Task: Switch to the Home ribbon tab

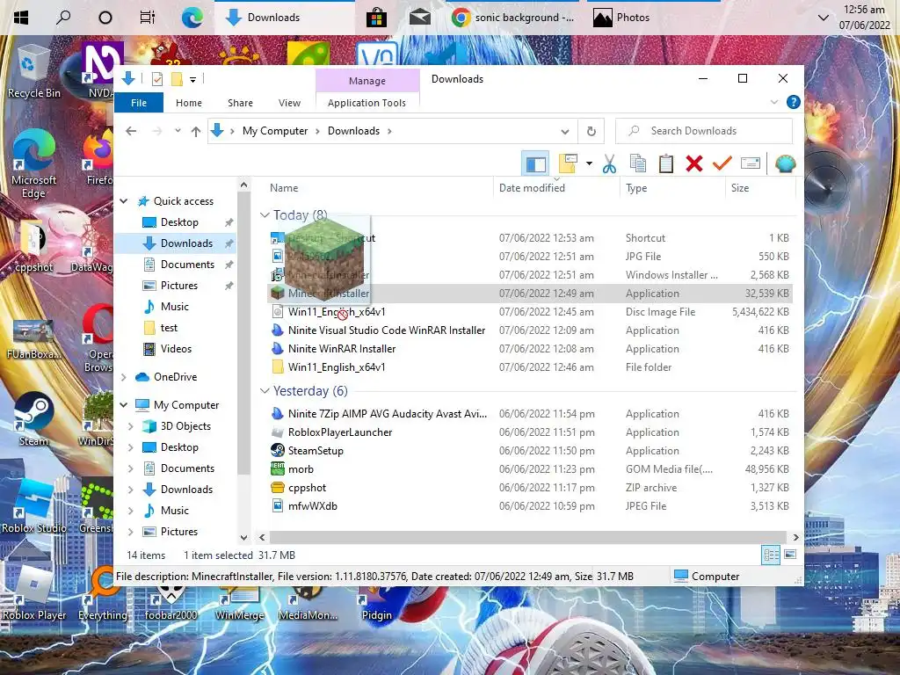Action: 189,103
